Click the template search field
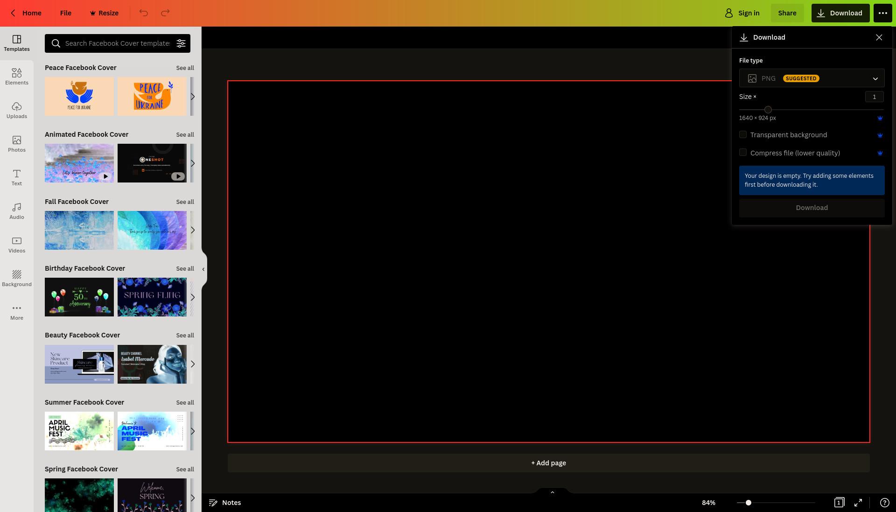The width and height of the screenshot is (896, 512). pyautogui.click(x=118, y=43)
